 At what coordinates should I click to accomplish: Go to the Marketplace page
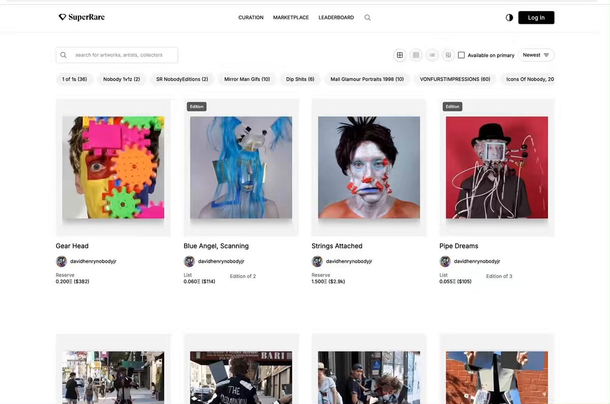pos(291,17)
